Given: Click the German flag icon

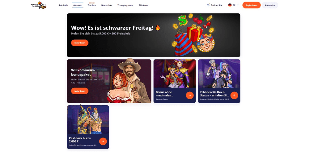Looking at the screenshot, I should click(x=230, y=5).
